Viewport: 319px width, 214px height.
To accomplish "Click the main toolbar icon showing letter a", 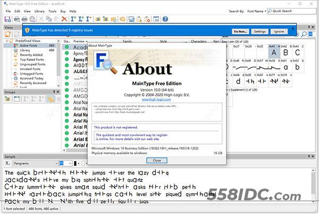I will pyautogui.click(x=98, y=19).
